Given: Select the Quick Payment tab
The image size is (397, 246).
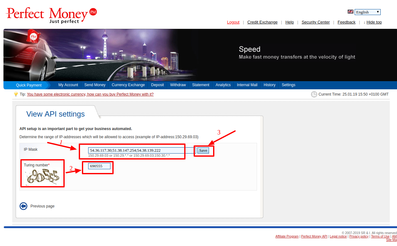Looking at the screenshot, I should [x=29, y=85].
